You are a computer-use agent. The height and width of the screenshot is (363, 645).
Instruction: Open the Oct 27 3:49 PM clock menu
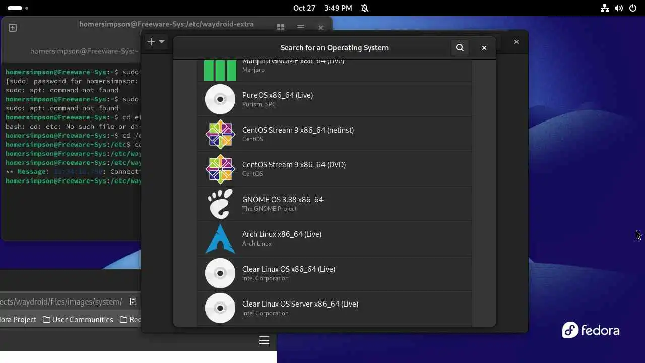point(322,8)
